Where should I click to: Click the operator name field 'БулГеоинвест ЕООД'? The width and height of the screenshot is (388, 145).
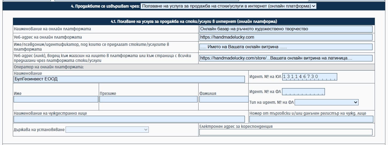129,79
